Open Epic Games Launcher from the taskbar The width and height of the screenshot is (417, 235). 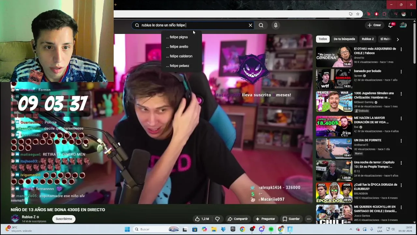233,229
